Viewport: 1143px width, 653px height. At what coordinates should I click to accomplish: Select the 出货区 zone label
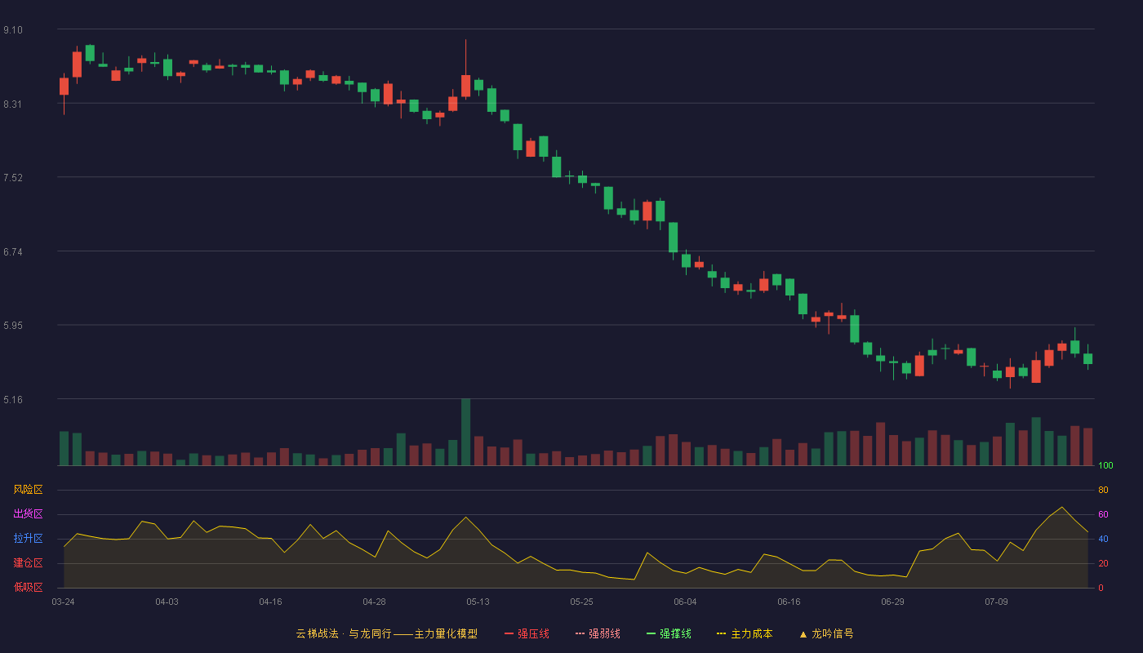[x=28, y=514]
